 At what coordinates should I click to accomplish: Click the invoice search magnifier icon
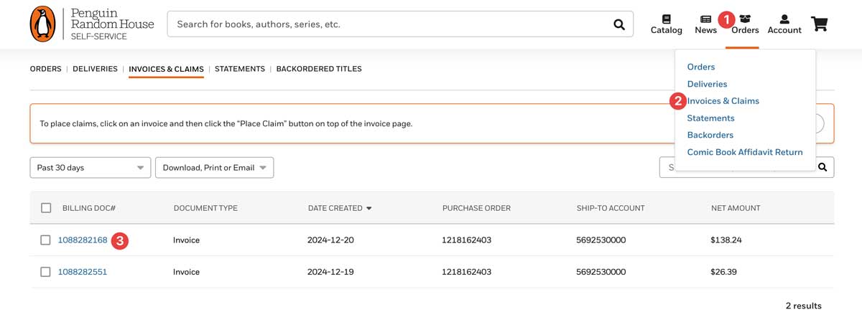[x=822, y=168]
